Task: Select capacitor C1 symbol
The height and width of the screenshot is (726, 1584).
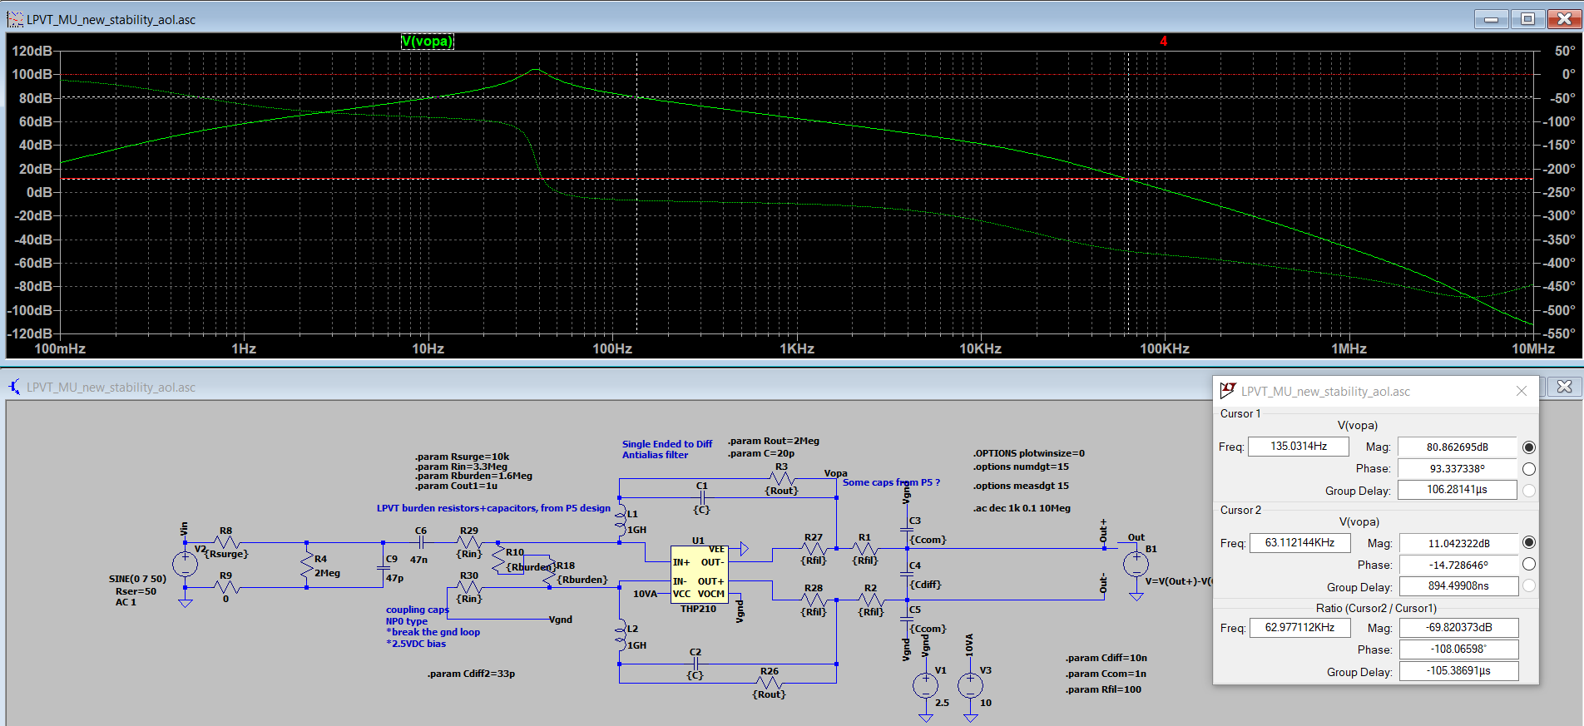Action: click(702, 498)
